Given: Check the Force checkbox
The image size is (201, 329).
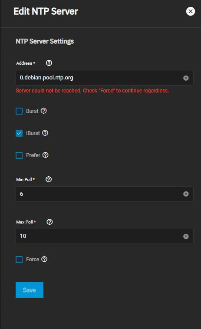Looking at the screenshot, I should [19, 260].
